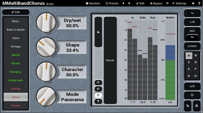
Task: Click the MIDI/tuning-fork icon in top bar
Action: point(167,3)
